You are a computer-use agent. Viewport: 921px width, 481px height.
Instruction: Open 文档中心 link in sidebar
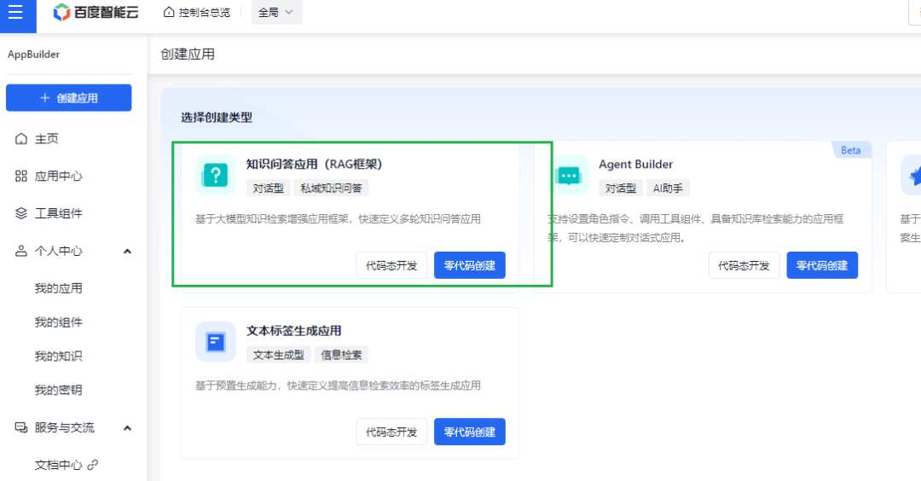tap(58, 465)
